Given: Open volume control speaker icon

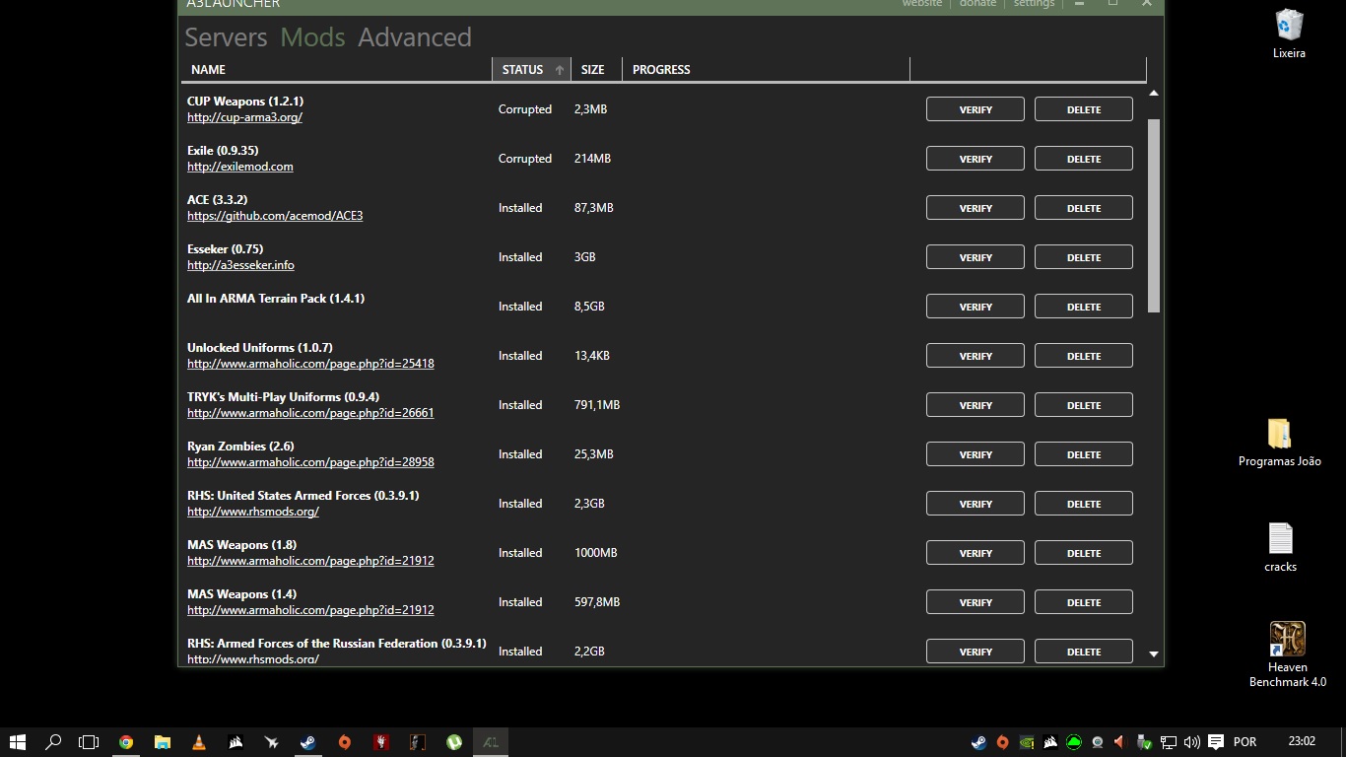Looking at the screenshot, I should point(1192,742).
